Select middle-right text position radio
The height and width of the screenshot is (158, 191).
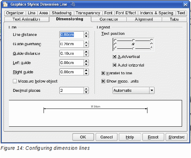tap(151, 44)
